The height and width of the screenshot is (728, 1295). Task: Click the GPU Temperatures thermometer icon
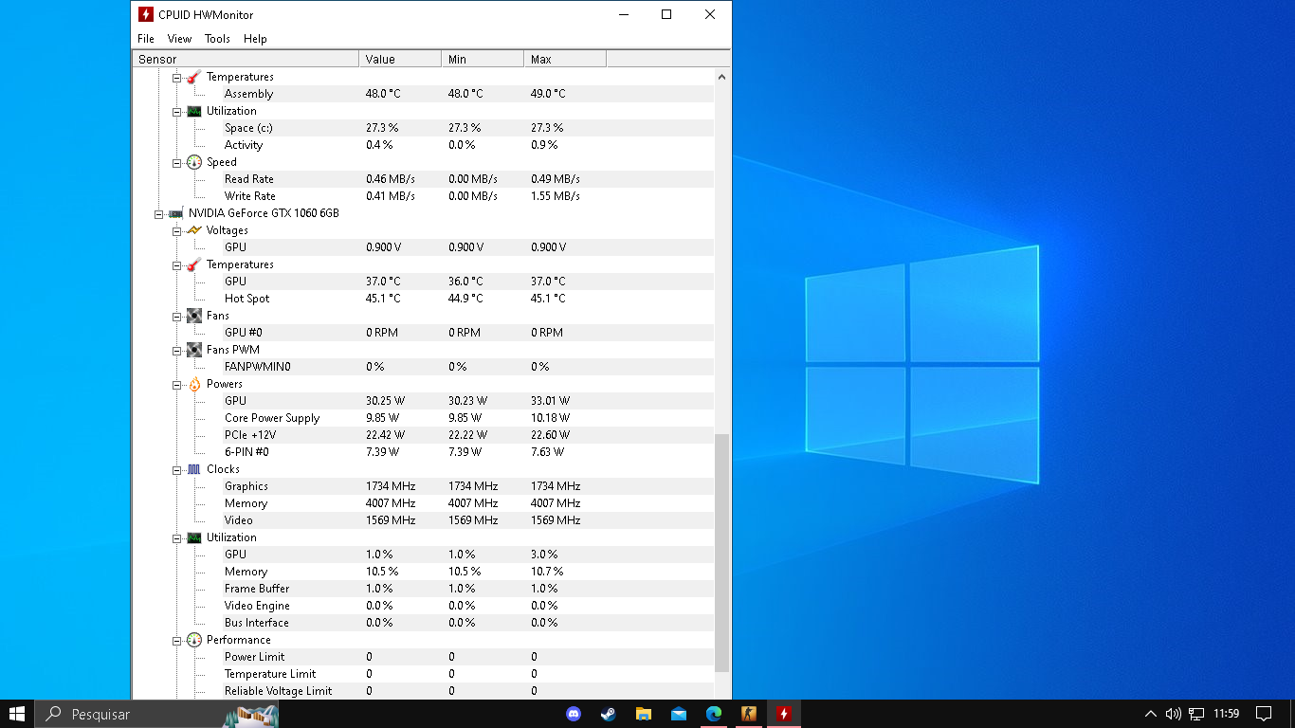click(194, 264)
